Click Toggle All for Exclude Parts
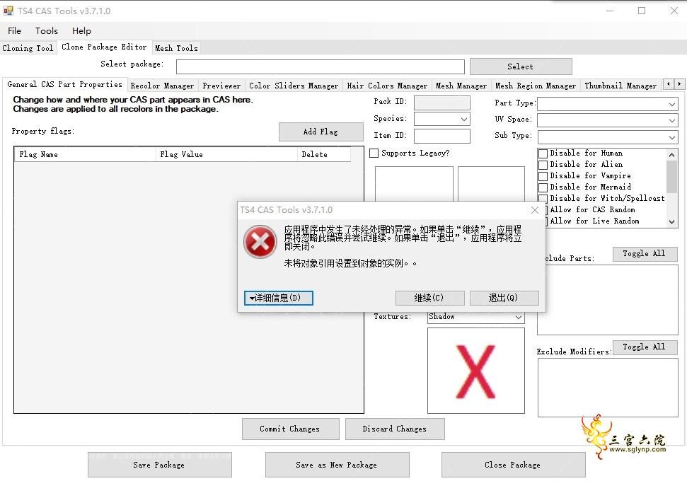 pos(645,254)
